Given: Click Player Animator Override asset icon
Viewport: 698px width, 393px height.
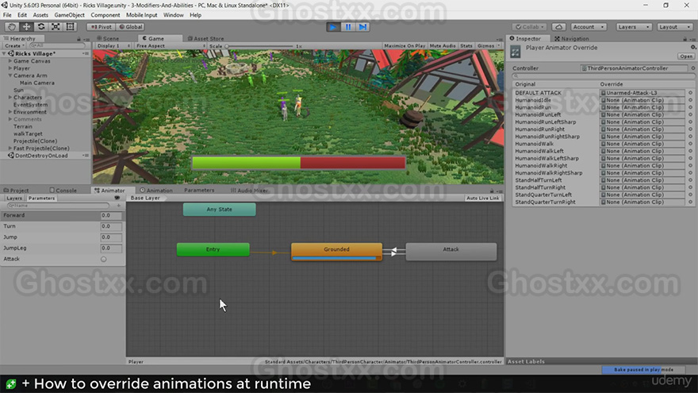Looking at the screenshot, I should [x=516, y=52].
